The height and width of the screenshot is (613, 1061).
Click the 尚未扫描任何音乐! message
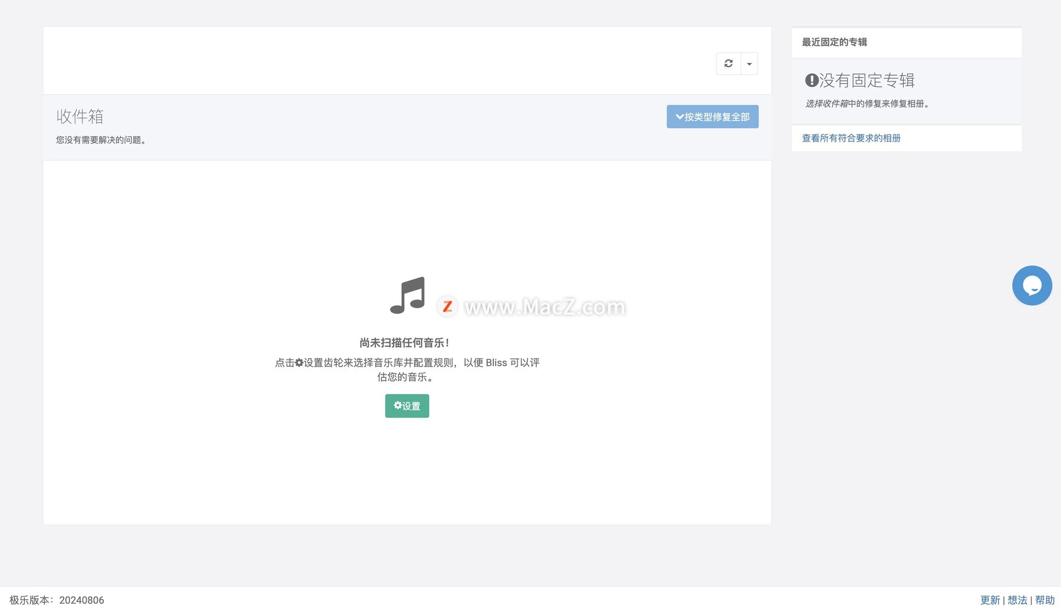tap(405, 343)
